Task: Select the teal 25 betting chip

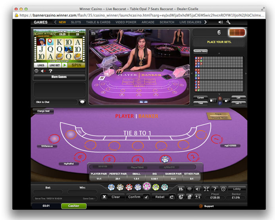Action: [165, 187]
